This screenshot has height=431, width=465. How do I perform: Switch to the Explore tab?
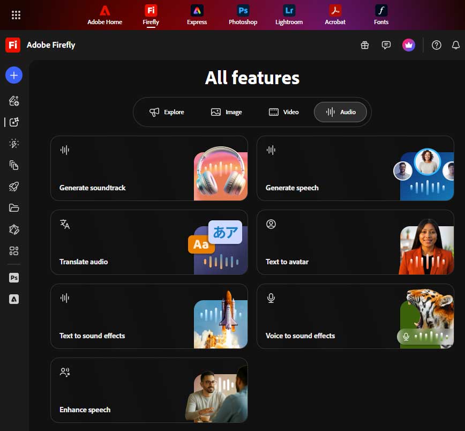[x=167, y=112]
